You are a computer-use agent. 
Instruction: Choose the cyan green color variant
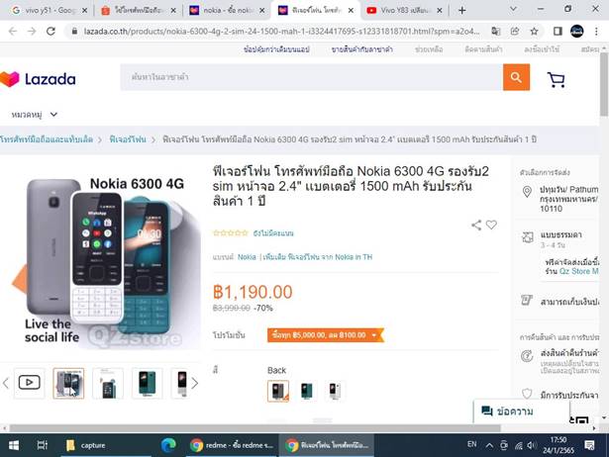point(306,391)
